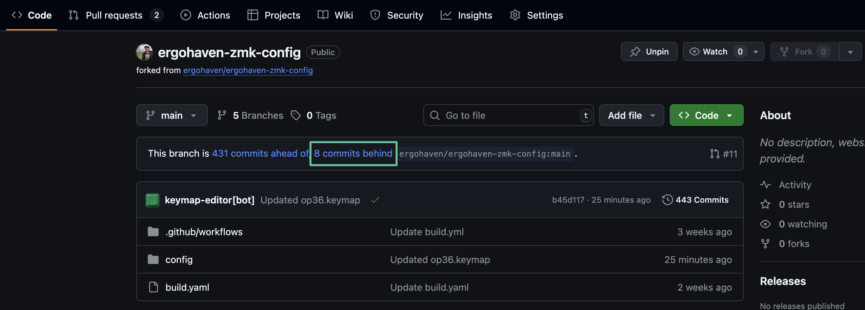Click the keymap-editor bot avatar
865x310 pixels.
152,200
